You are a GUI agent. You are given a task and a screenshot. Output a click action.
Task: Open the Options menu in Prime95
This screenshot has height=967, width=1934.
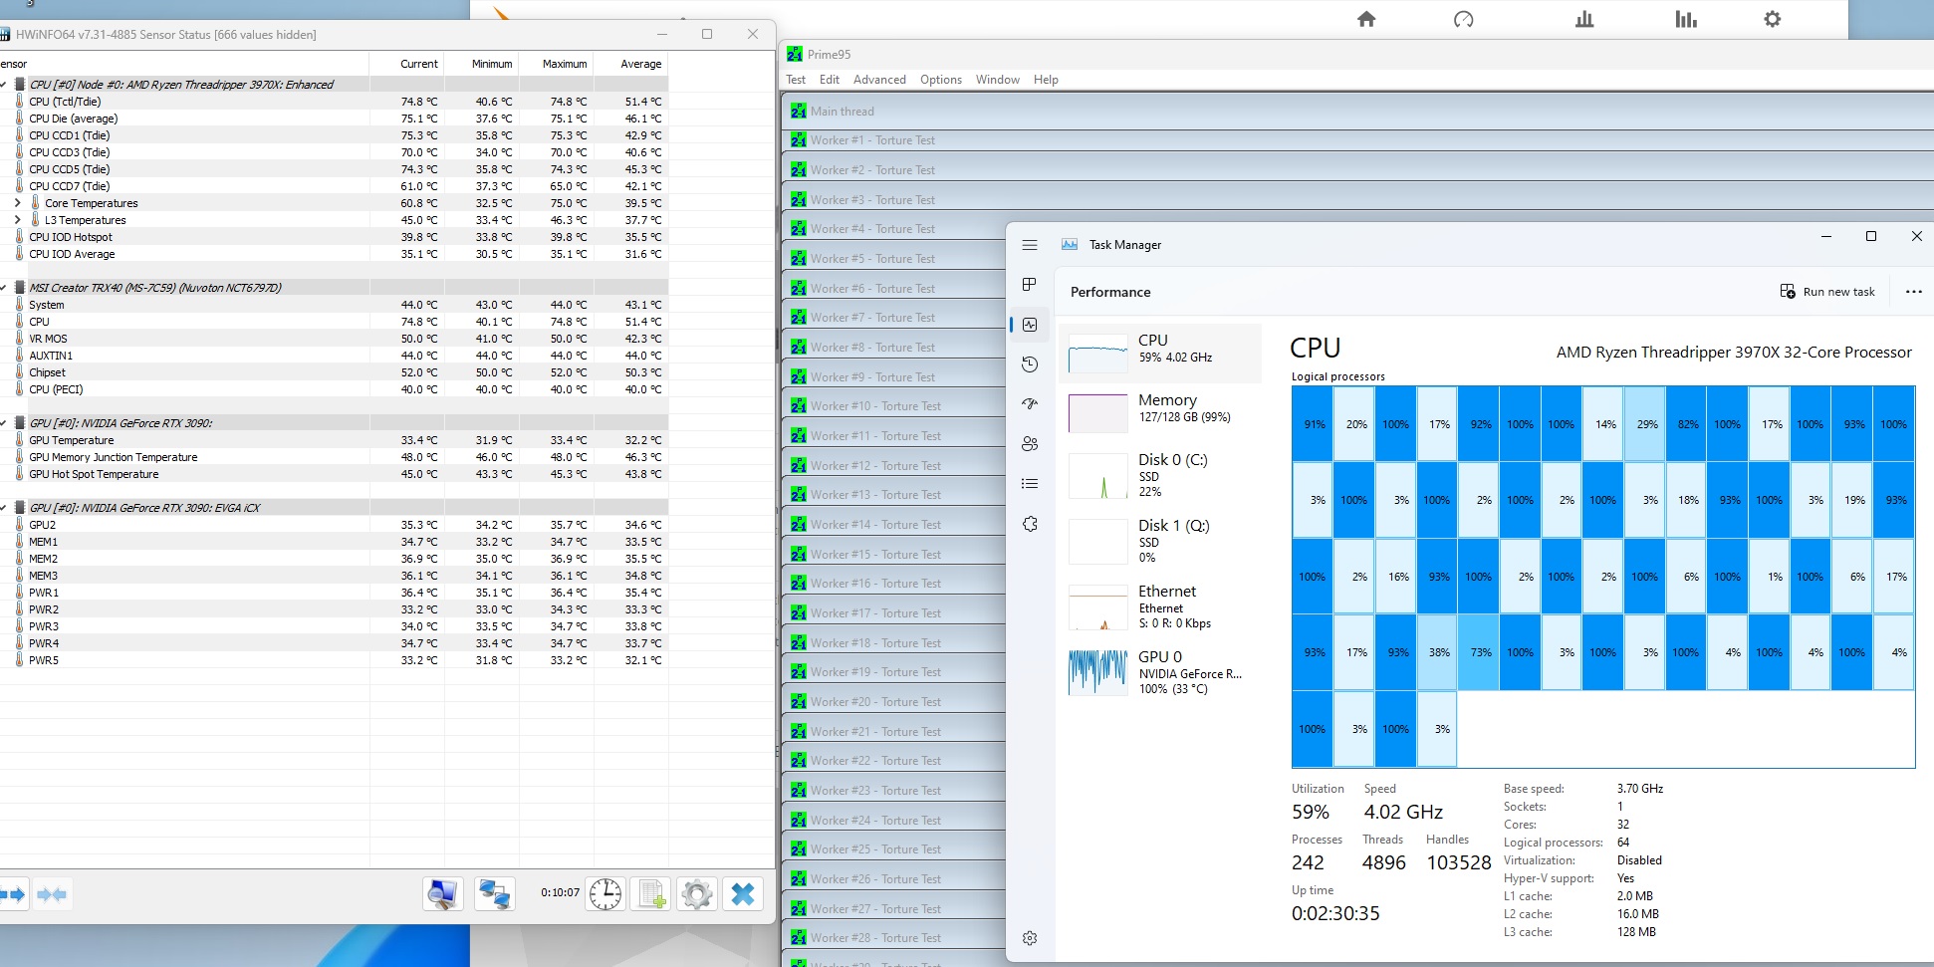tap(941, 80)
